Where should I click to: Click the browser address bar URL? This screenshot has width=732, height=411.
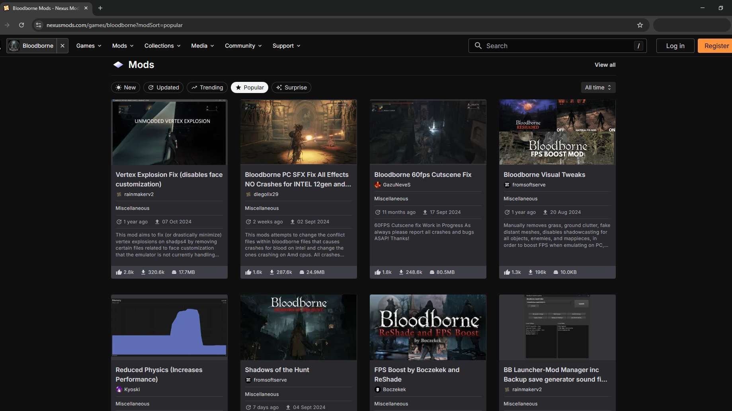pyautogui.click(x=115, y=25)
